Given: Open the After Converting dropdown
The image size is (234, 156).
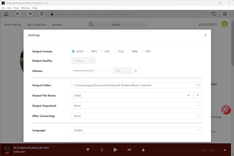Looking at the screenshot, I should [137, 116].
